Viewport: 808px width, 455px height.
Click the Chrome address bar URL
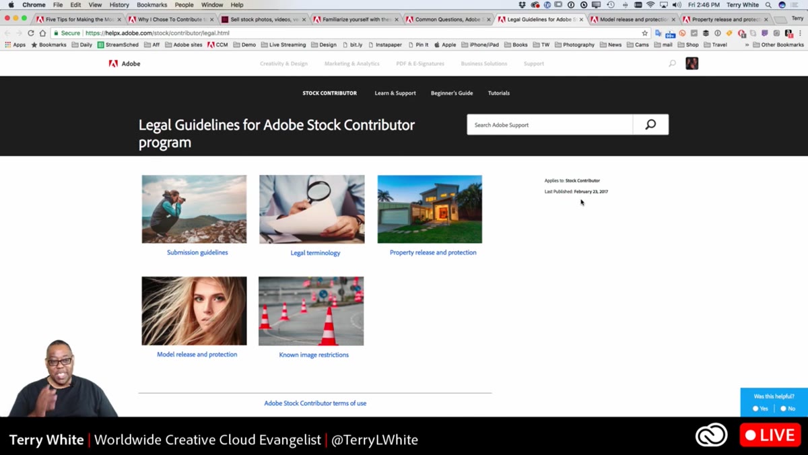point(158,33)
